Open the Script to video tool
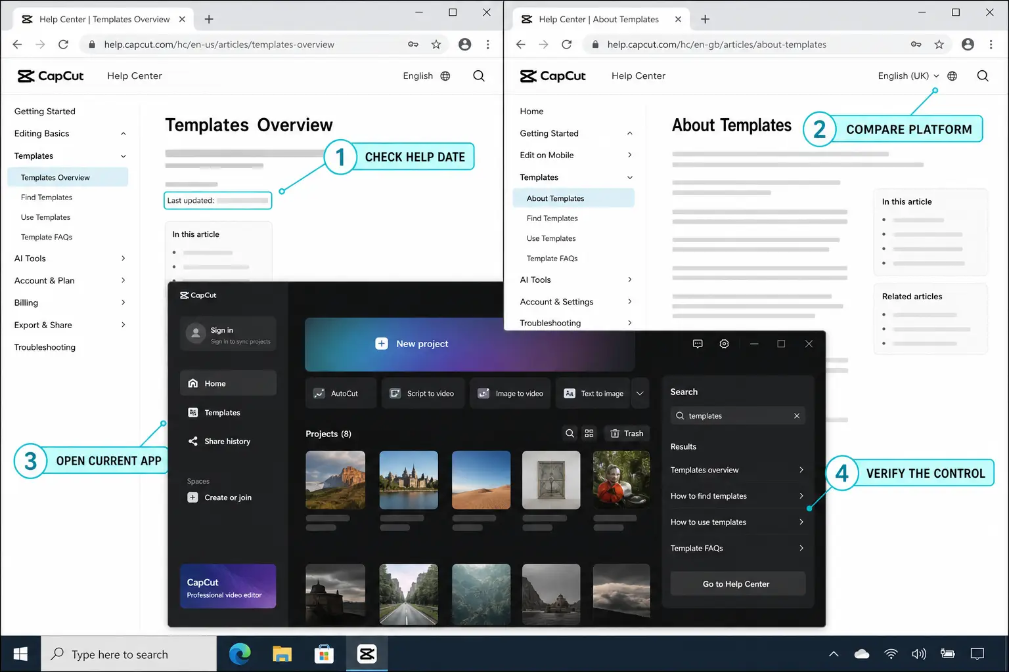This screenshot has width=1009, height=672. point(423,393)
